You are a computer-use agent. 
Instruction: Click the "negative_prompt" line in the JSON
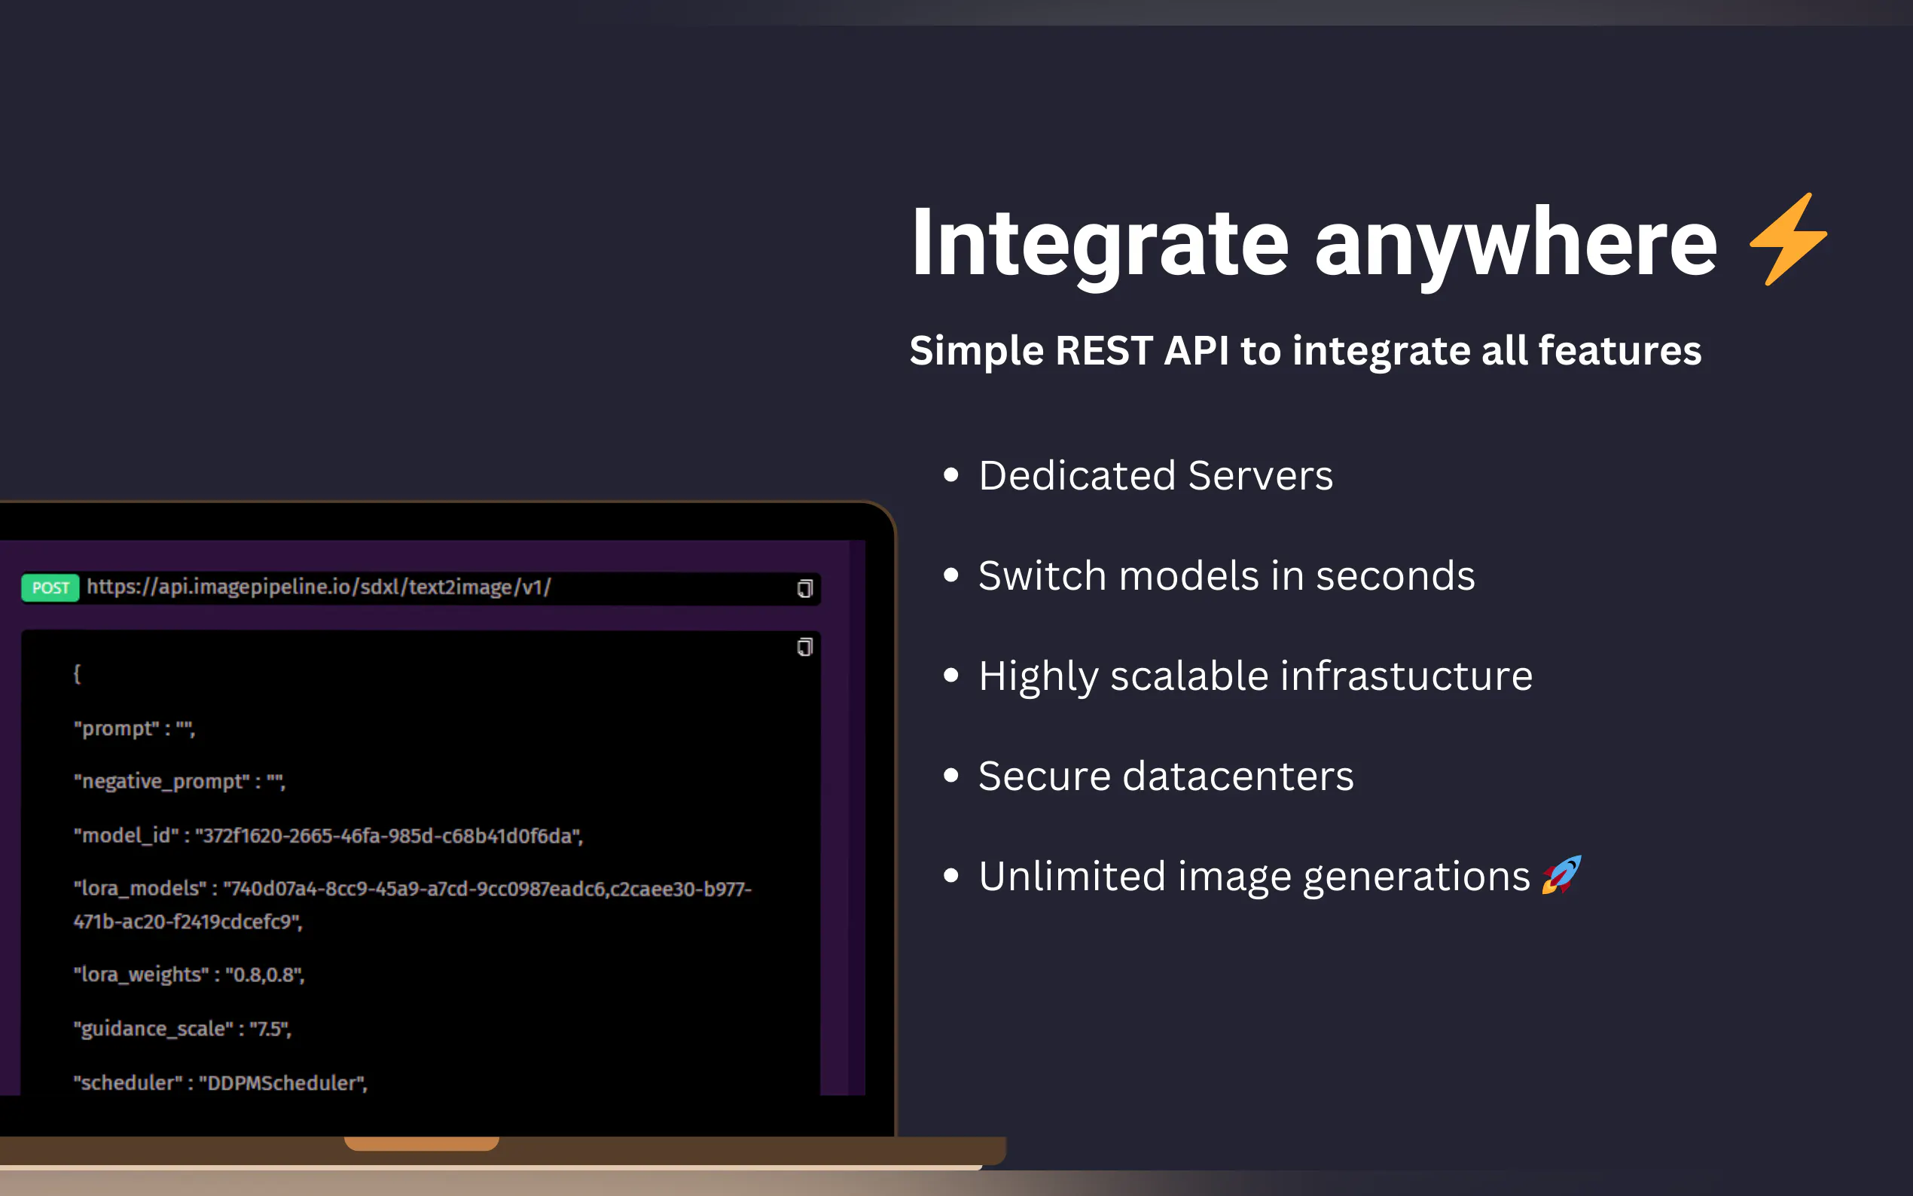[178, 782]
